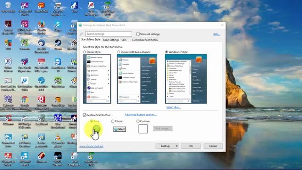The height and width of the screenshot is (170, 302).
Task: Select the Classic start button radio
Action: 113,121
